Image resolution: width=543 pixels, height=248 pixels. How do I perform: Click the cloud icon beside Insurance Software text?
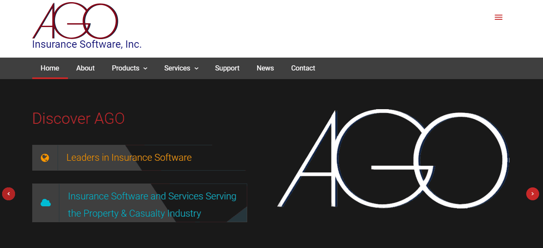coord(45,202)
